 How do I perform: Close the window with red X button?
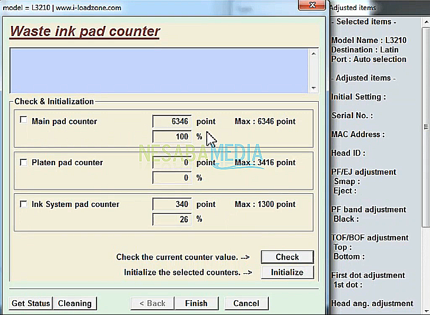coord(311,6)
